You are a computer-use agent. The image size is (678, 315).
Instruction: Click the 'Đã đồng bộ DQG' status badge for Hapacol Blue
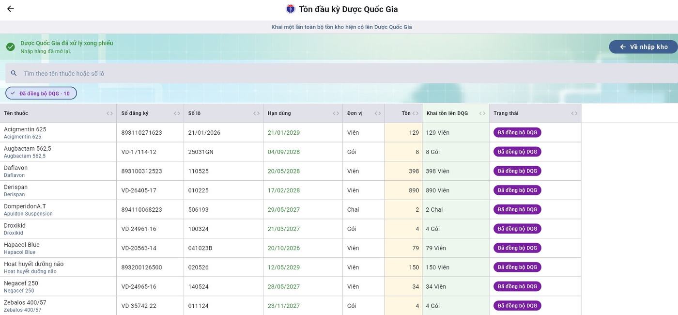[517, 248]
